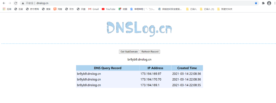Click the timestamp in the 173.194.169.97 row

(186, 74)
